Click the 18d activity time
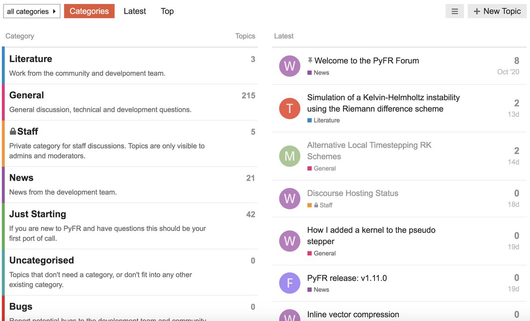The width and height of the screenshot is (530, 321). click(514, 204)
